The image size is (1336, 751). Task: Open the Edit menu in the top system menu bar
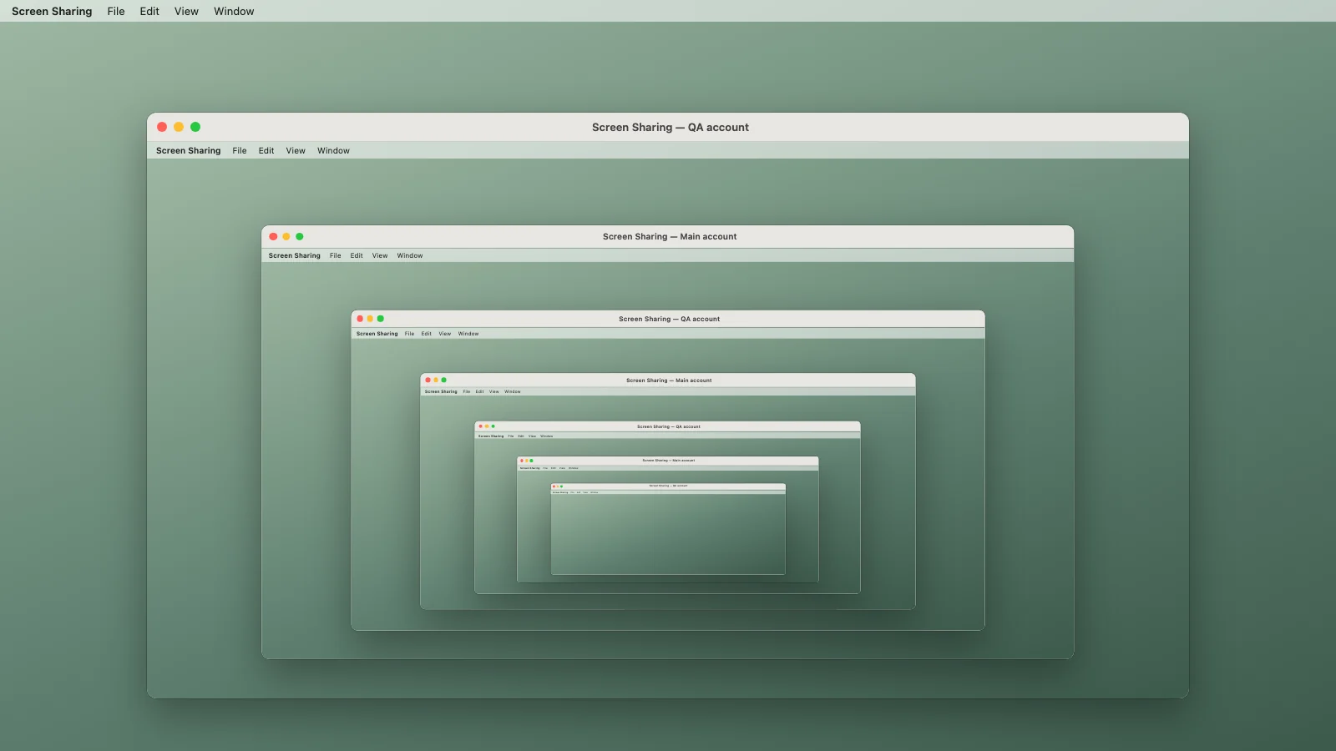coord(149,11)
